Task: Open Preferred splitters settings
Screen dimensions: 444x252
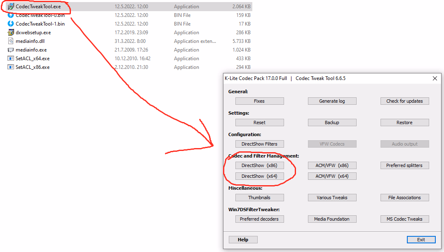Action: (x=404, y=165)
